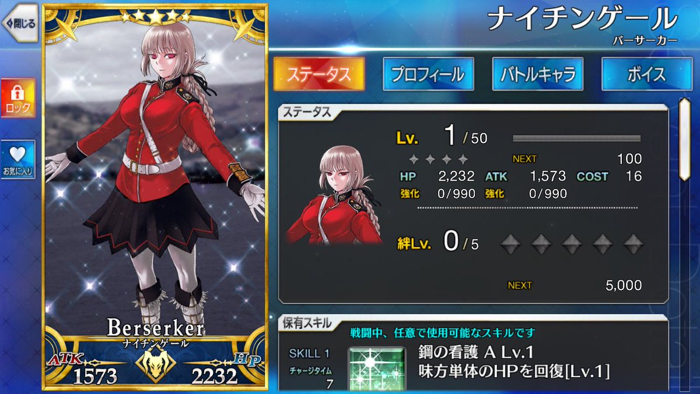Switch to the バトルキャラ tab
700x394 pixels.
point(538,74)
